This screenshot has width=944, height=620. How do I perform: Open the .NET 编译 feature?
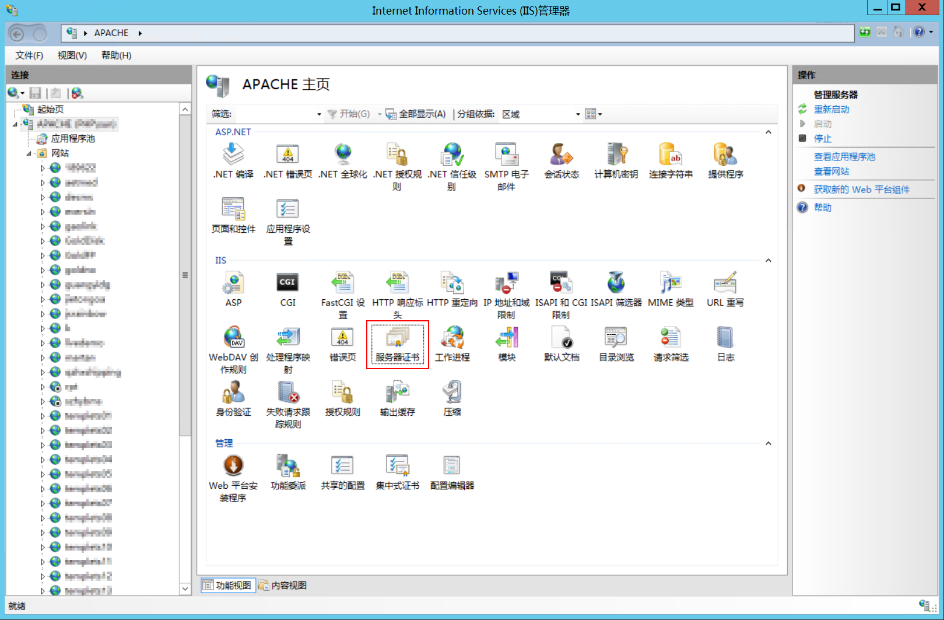click(233, 161)
